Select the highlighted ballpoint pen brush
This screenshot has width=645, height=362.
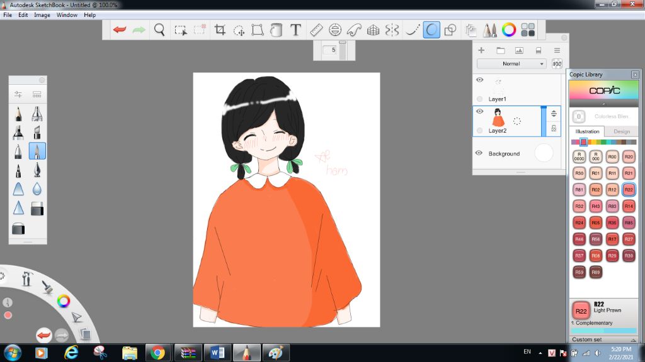coord(37,151)
